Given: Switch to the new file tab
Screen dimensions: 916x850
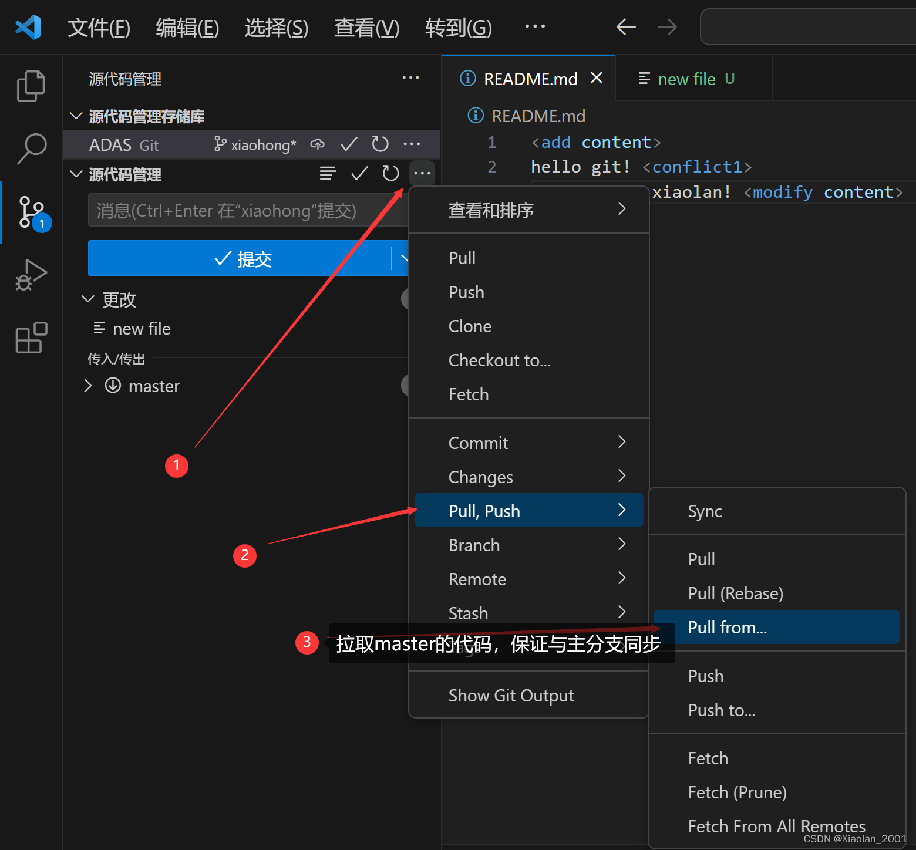Looking at the screenshot, I should [x=693, y=79].
